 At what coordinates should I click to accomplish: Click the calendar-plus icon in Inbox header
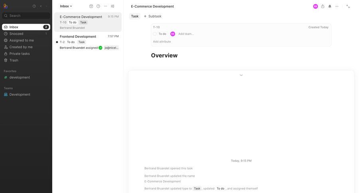pos(91,6)
